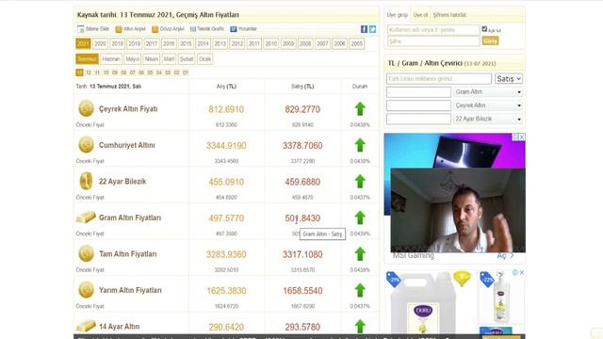603x339 pixels.
Task: Share page via Twitter icon
Action: 372,29
